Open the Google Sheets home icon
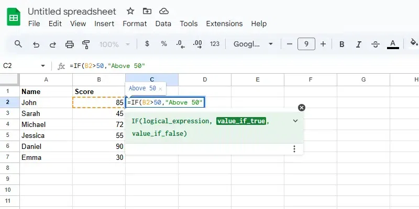Viewport: 419px width, 209px height. coord(14,17)
